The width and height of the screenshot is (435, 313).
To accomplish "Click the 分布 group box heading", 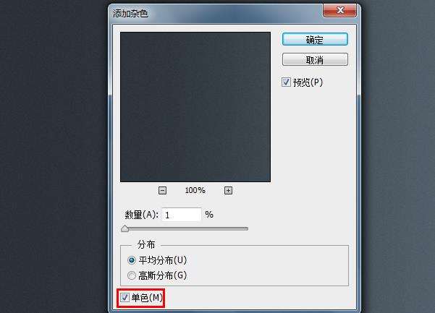I will [x=146, y=244].
